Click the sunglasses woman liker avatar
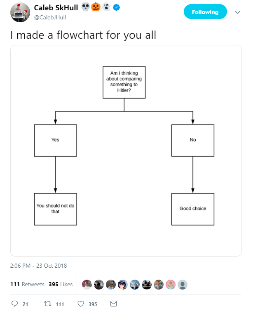253x311 pixels. point(123,285)
